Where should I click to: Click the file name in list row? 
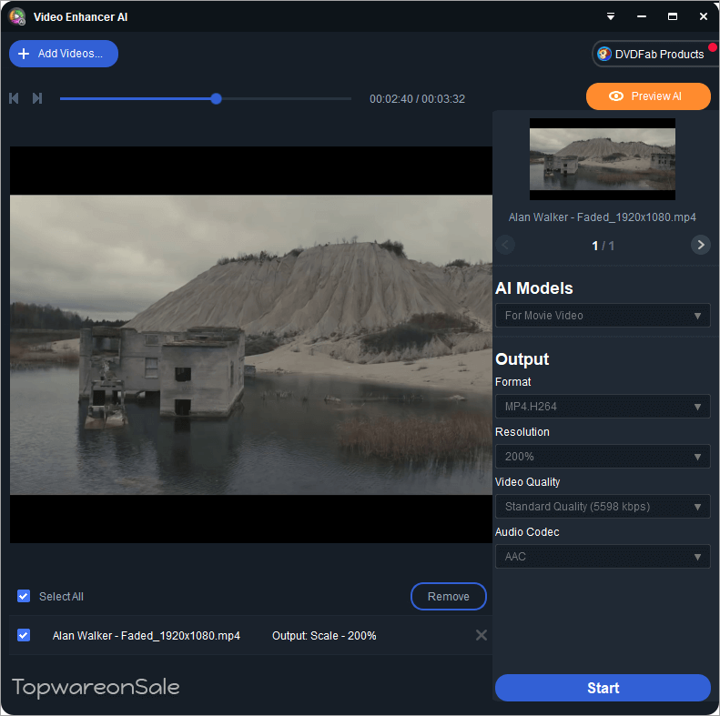(x=146, y=636)
